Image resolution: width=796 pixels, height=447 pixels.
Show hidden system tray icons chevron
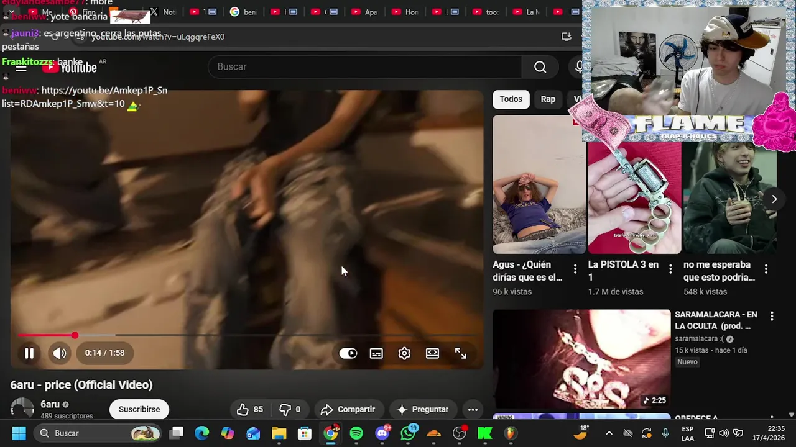609,433
